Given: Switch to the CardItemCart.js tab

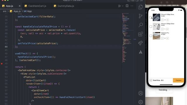Looking at the screenshot, I should pyautogui.click(x=37, y=6).
